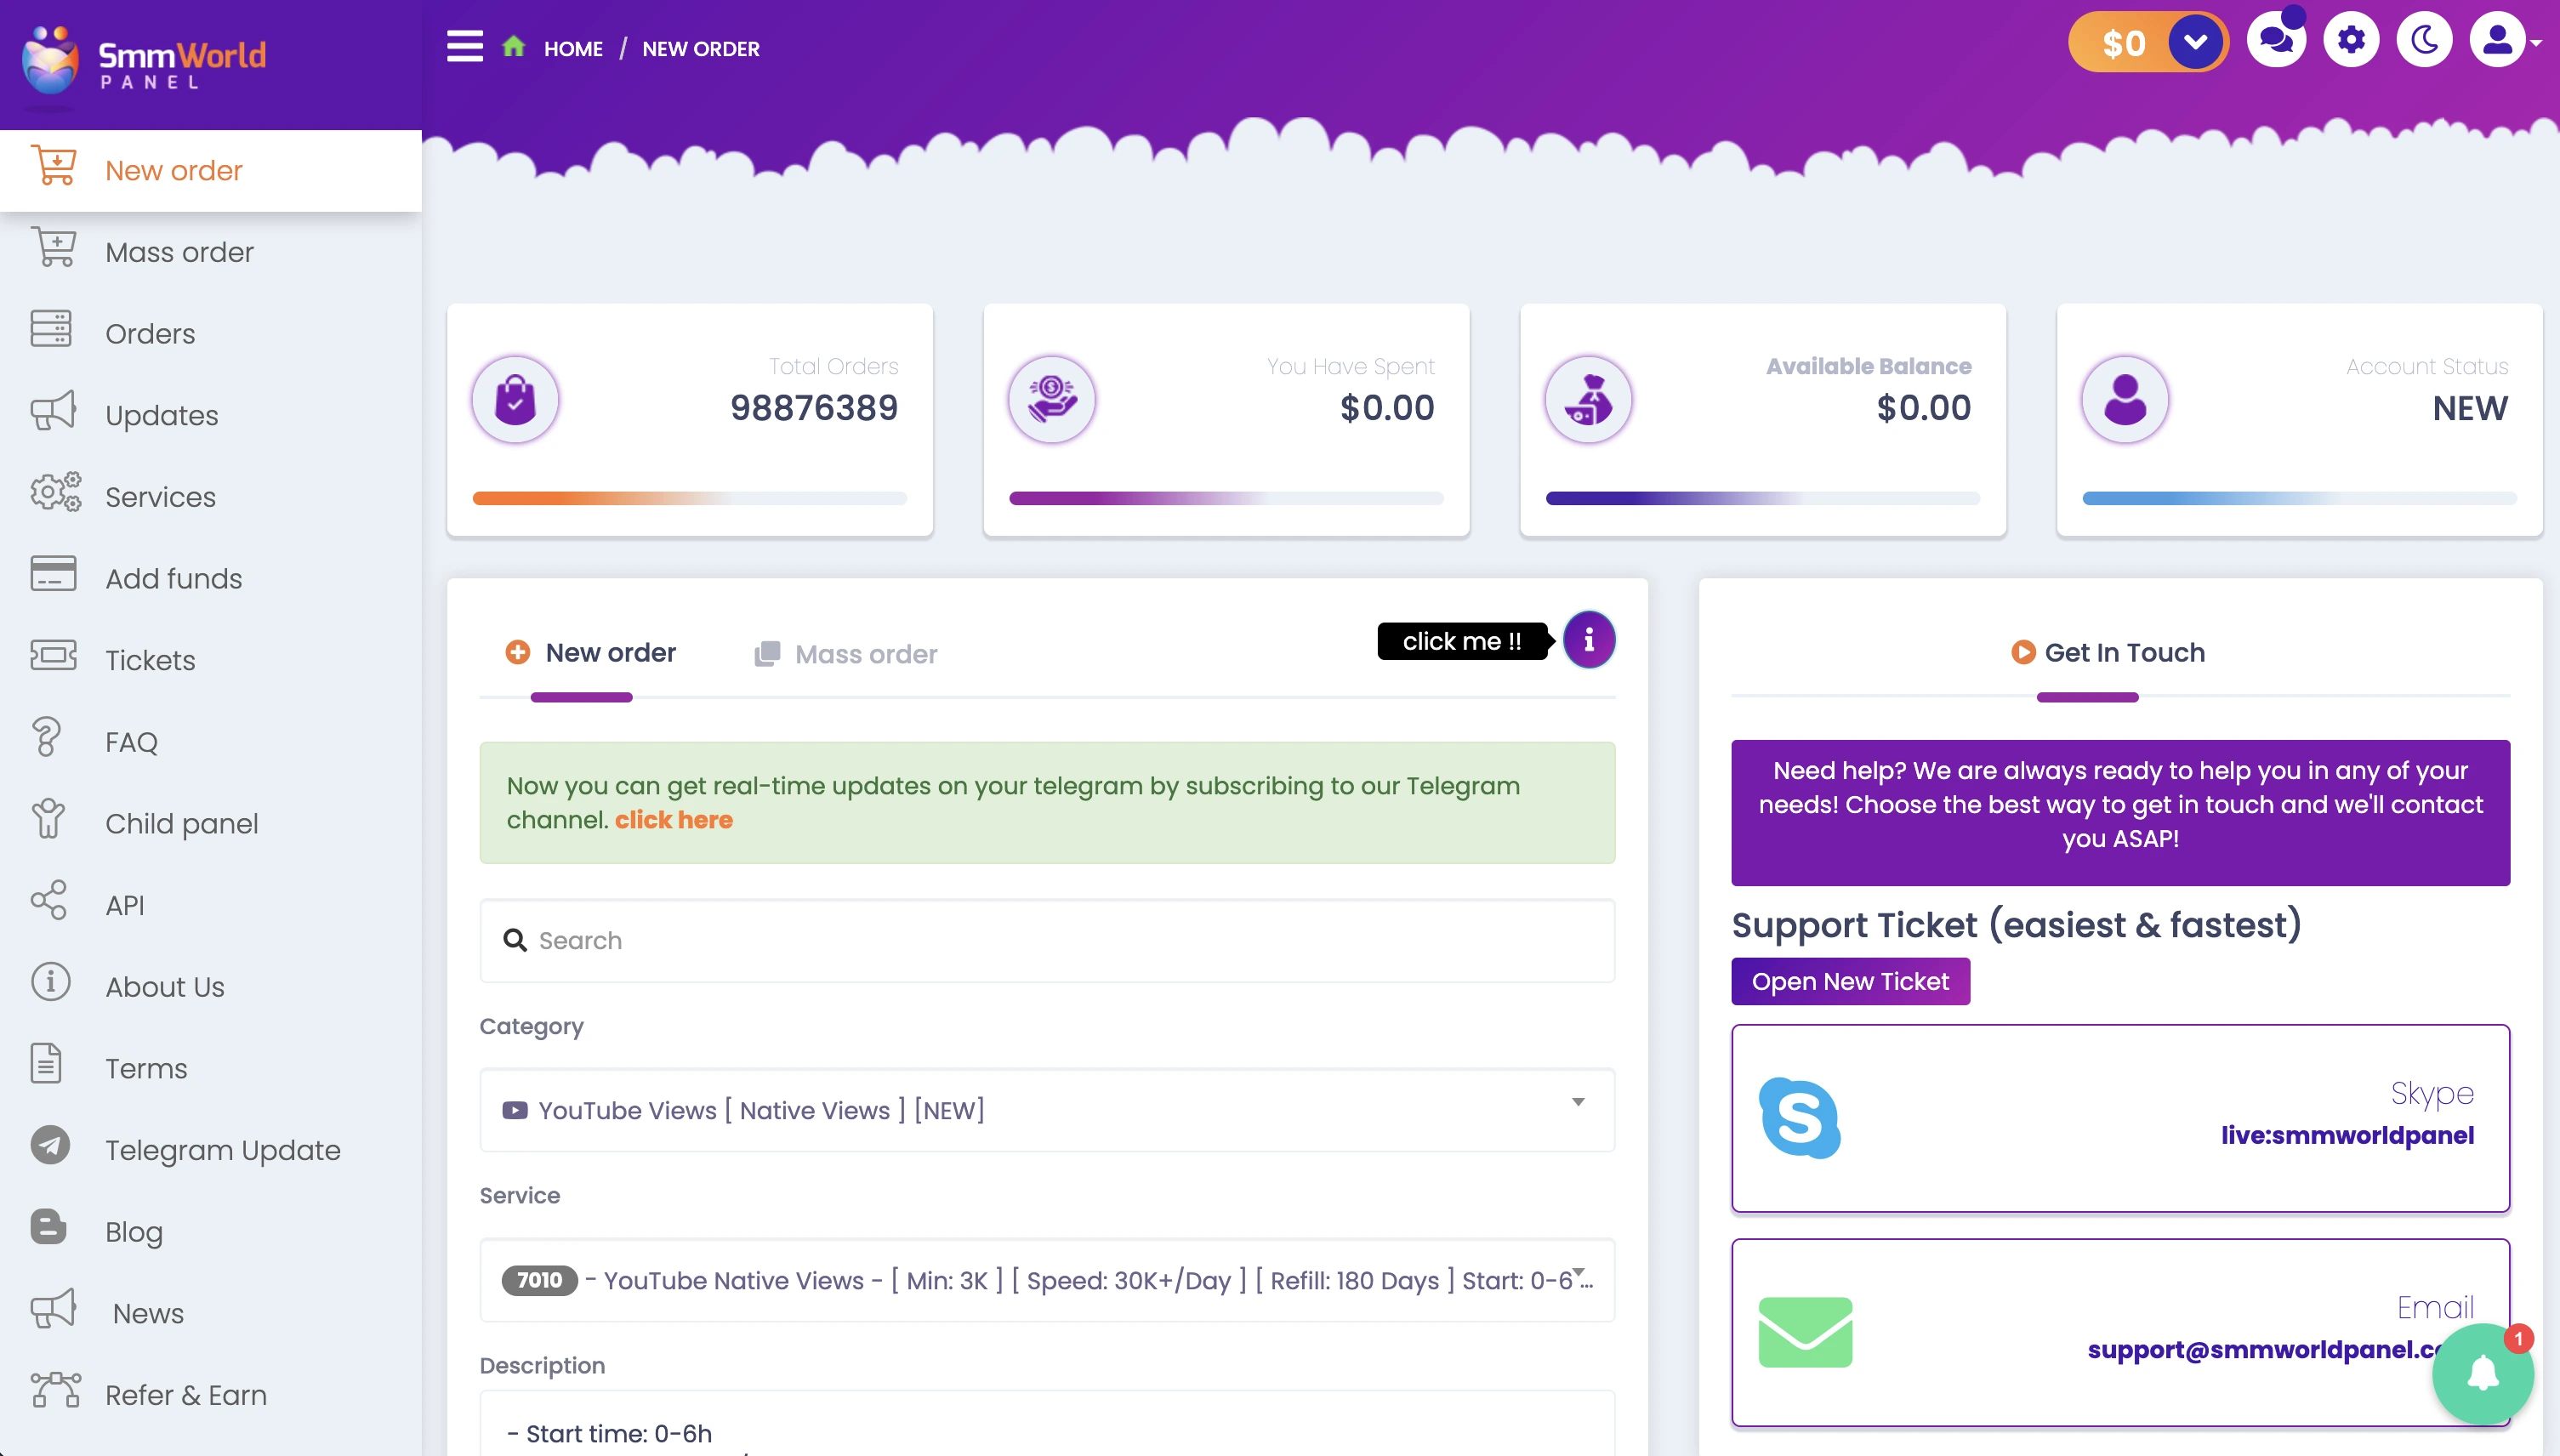Click the green Home icon in breadcrumb

click(514, 46)
